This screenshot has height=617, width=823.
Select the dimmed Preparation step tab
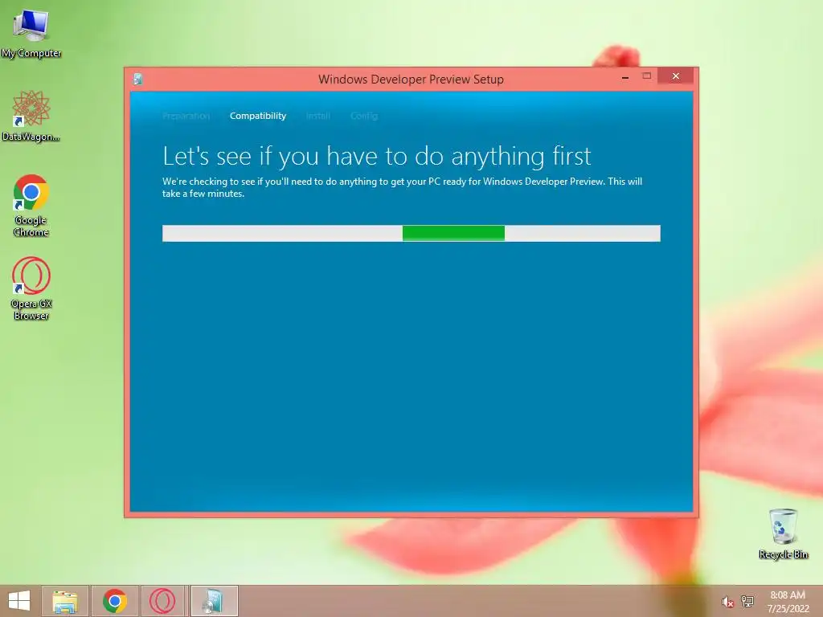coord(186,116)
